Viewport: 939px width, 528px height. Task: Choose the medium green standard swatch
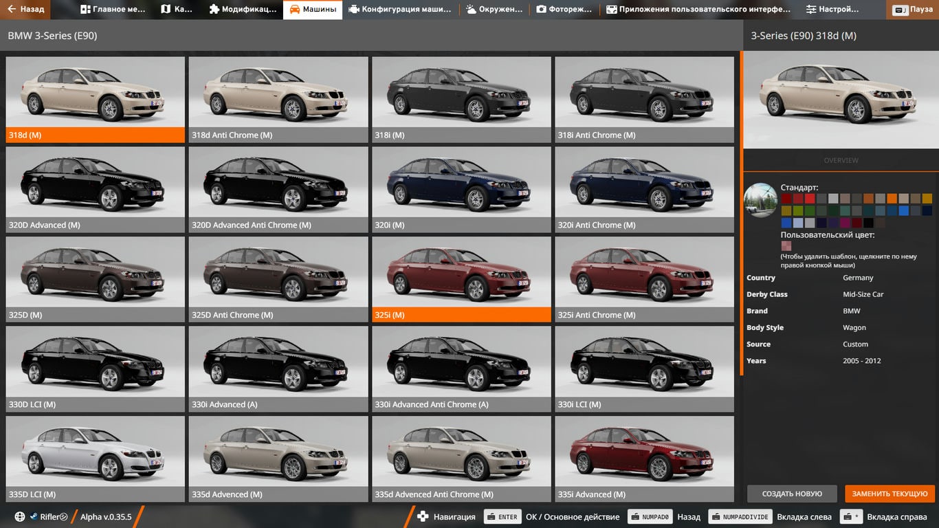point(810,210)
